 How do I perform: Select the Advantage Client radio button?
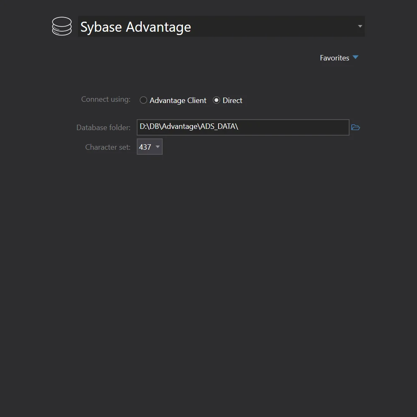click(x=143, y=100)
